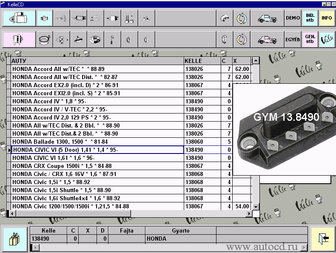The height and width of the screenshot is (253, 336).
Task: Choose the starter armature icon in top row
Action: 78,18
